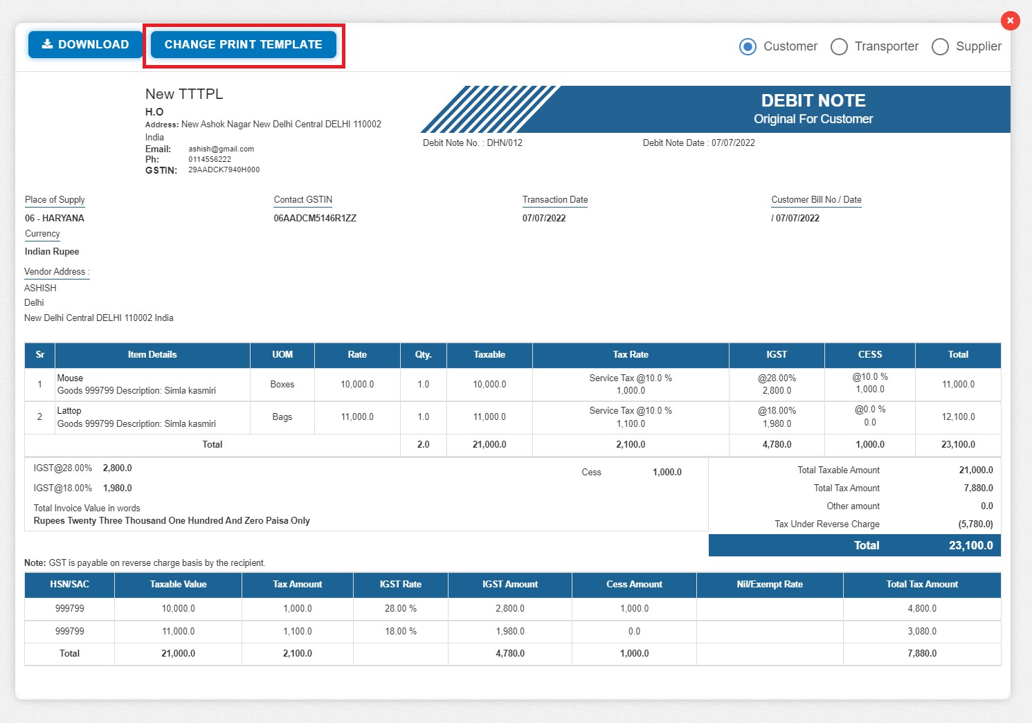The image size is (1032, 723).
Task: Click Boxes unit cell
Action: tap(282, 384)
